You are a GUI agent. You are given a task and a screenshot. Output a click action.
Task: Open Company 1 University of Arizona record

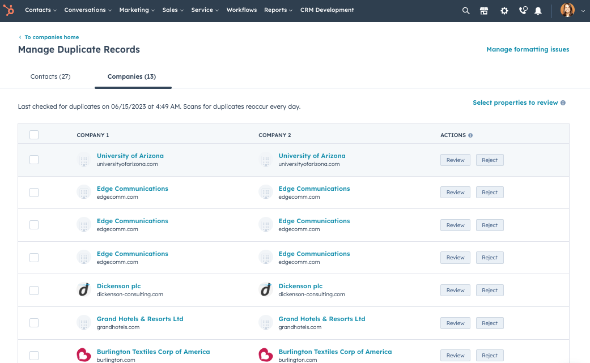(130, 156)
